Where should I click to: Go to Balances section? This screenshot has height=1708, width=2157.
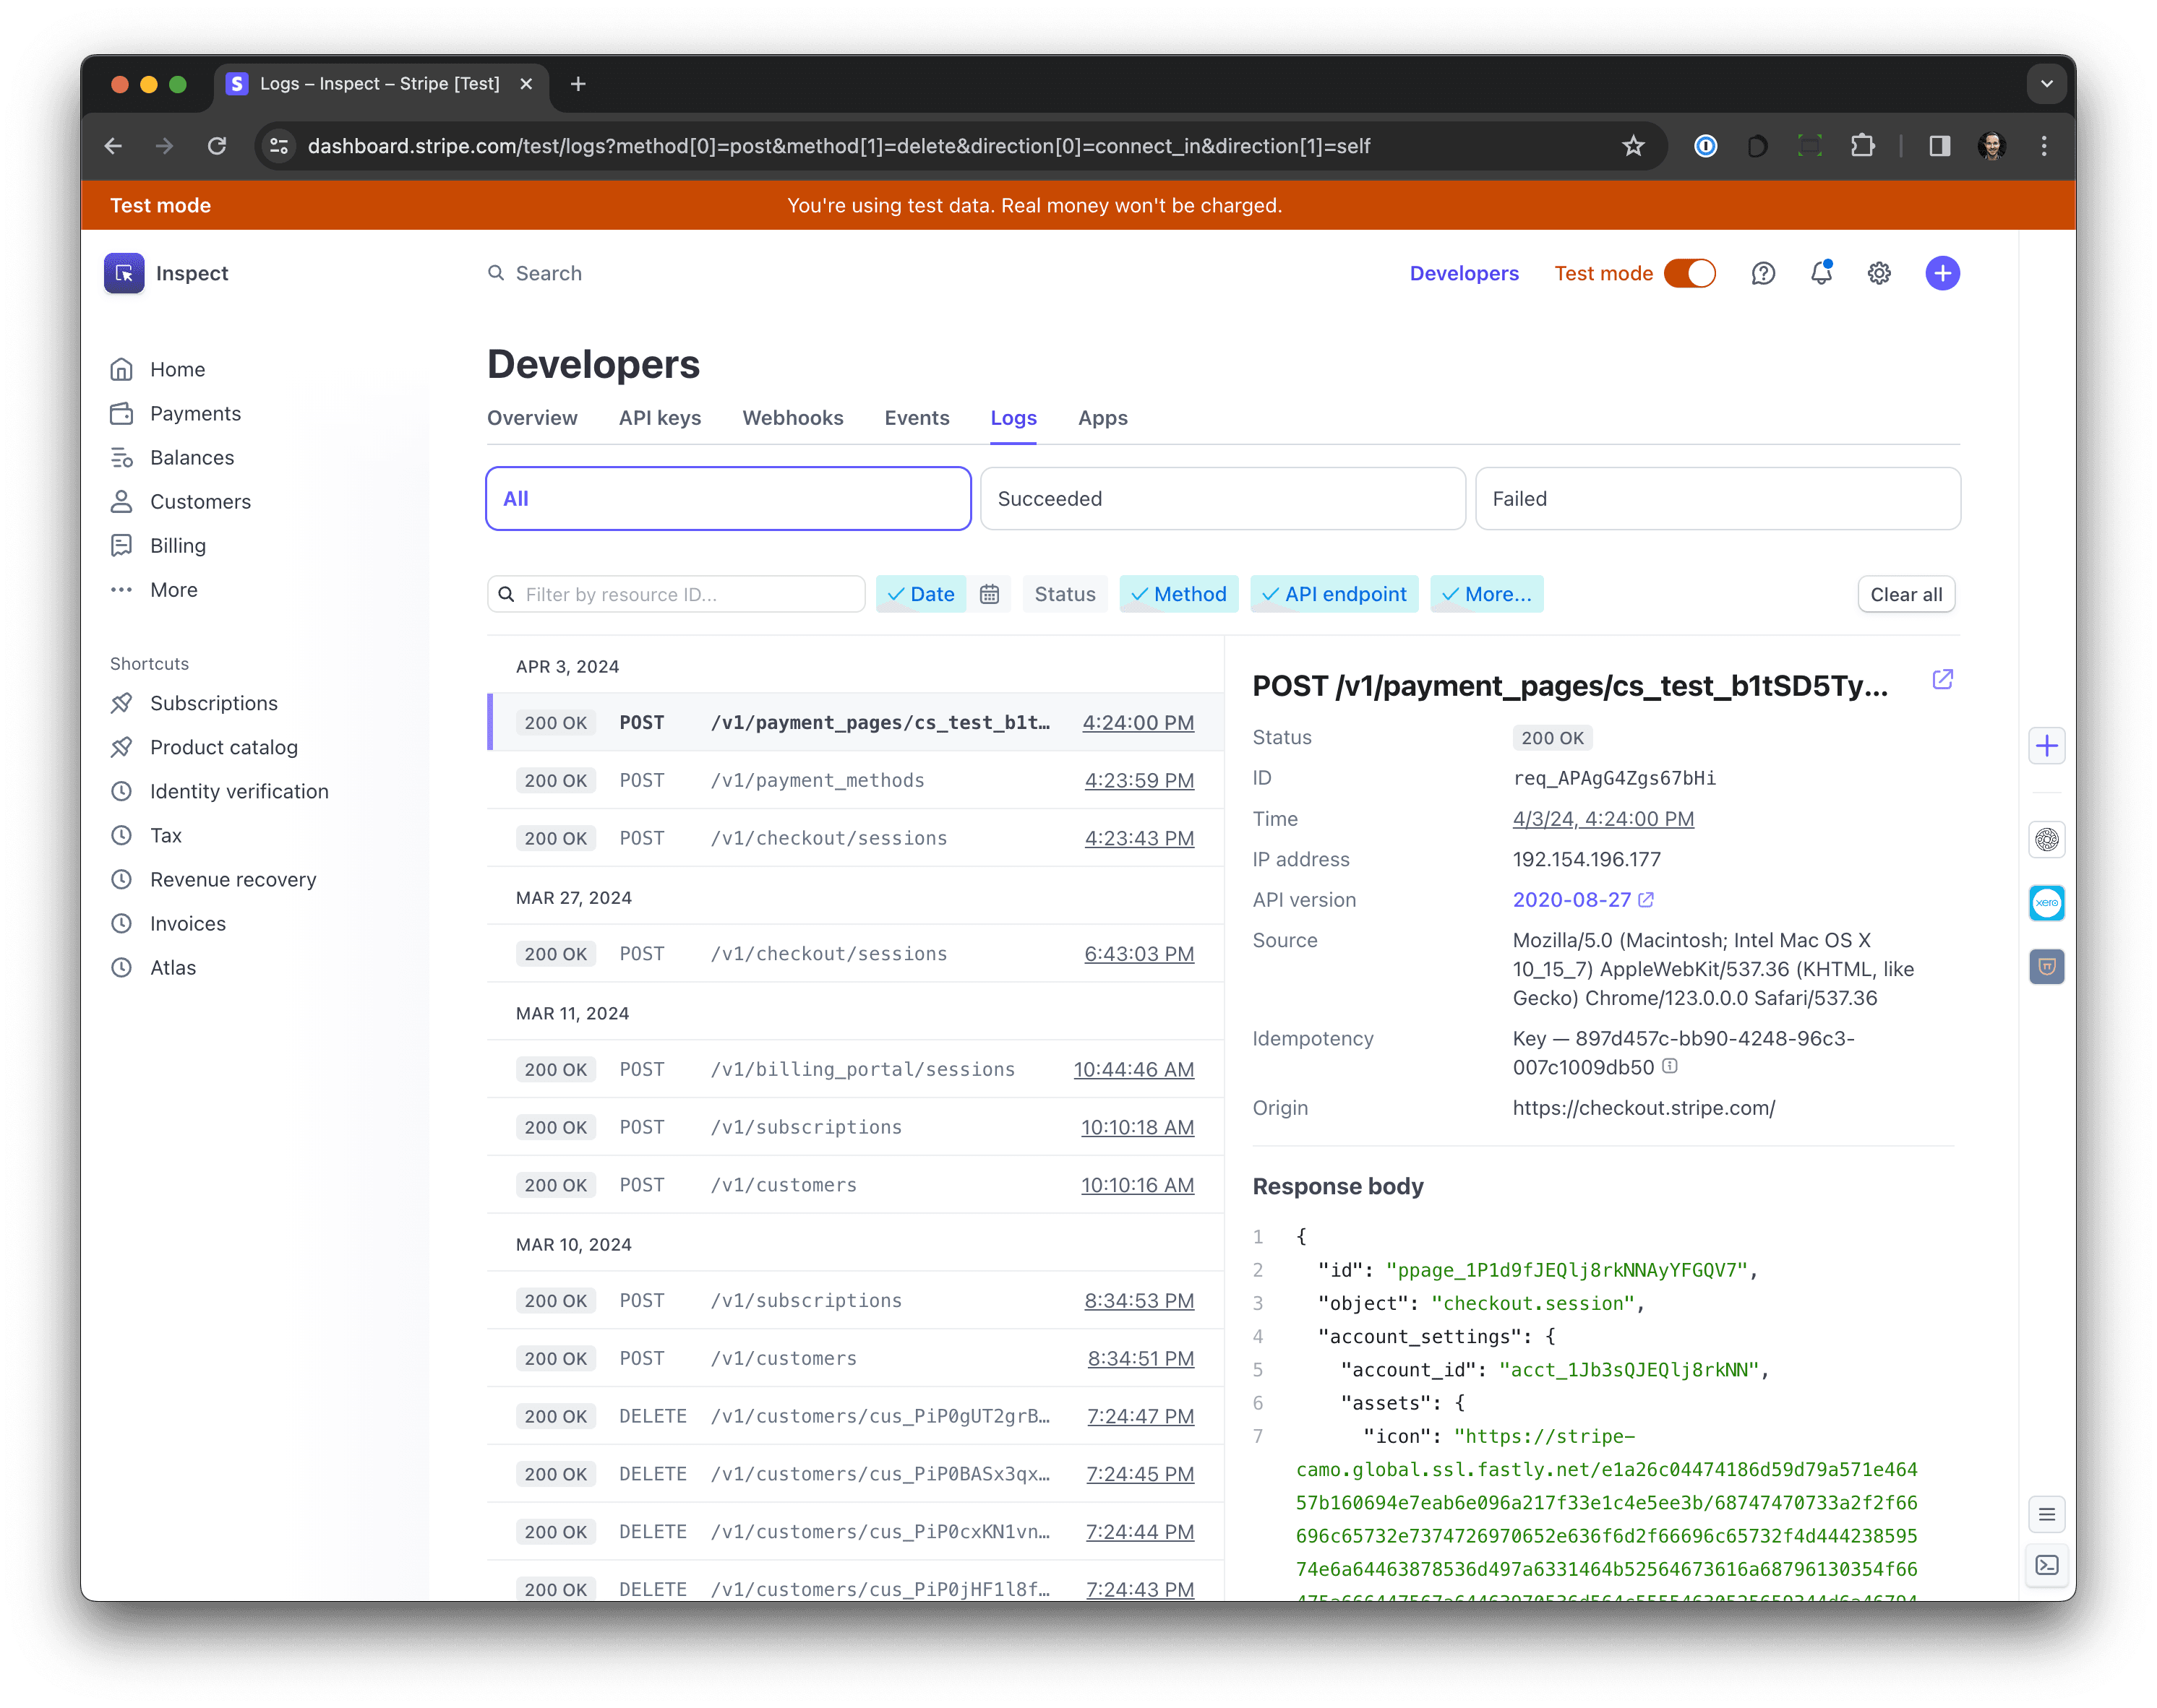tap(171, 457)
